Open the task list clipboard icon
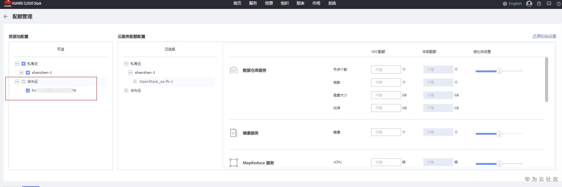The height and width of the screenshot is (187, 562). click(539, 4)
